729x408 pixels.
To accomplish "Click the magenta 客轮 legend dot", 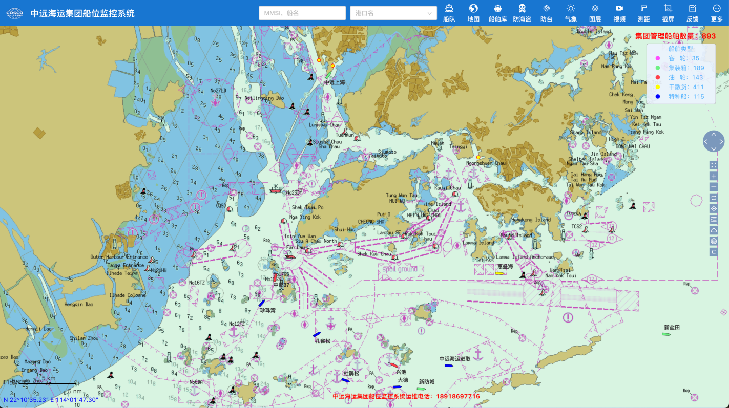I will (x=658, y=58).
